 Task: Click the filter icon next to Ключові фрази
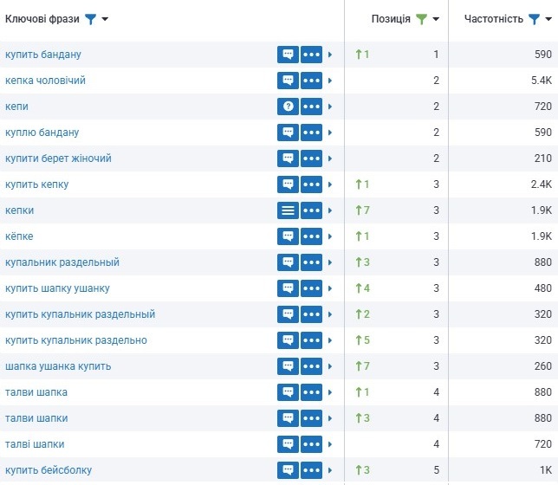point(90,19)
